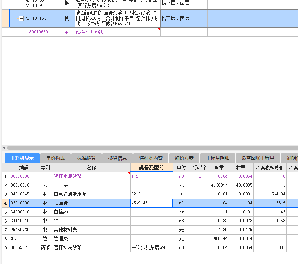298x264 pixels.
Task: Click the 预拌水泥砂浆 name in the upper grid
Action: pyautogui.click(x=89, y=32)
